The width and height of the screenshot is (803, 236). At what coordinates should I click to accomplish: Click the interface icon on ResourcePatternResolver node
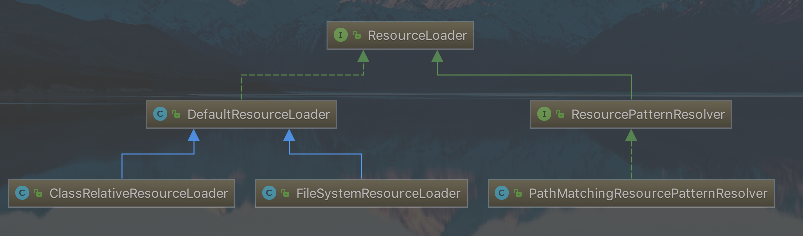pos(544,114)
